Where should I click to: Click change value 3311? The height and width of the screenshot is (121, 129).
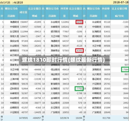(126, 79)
